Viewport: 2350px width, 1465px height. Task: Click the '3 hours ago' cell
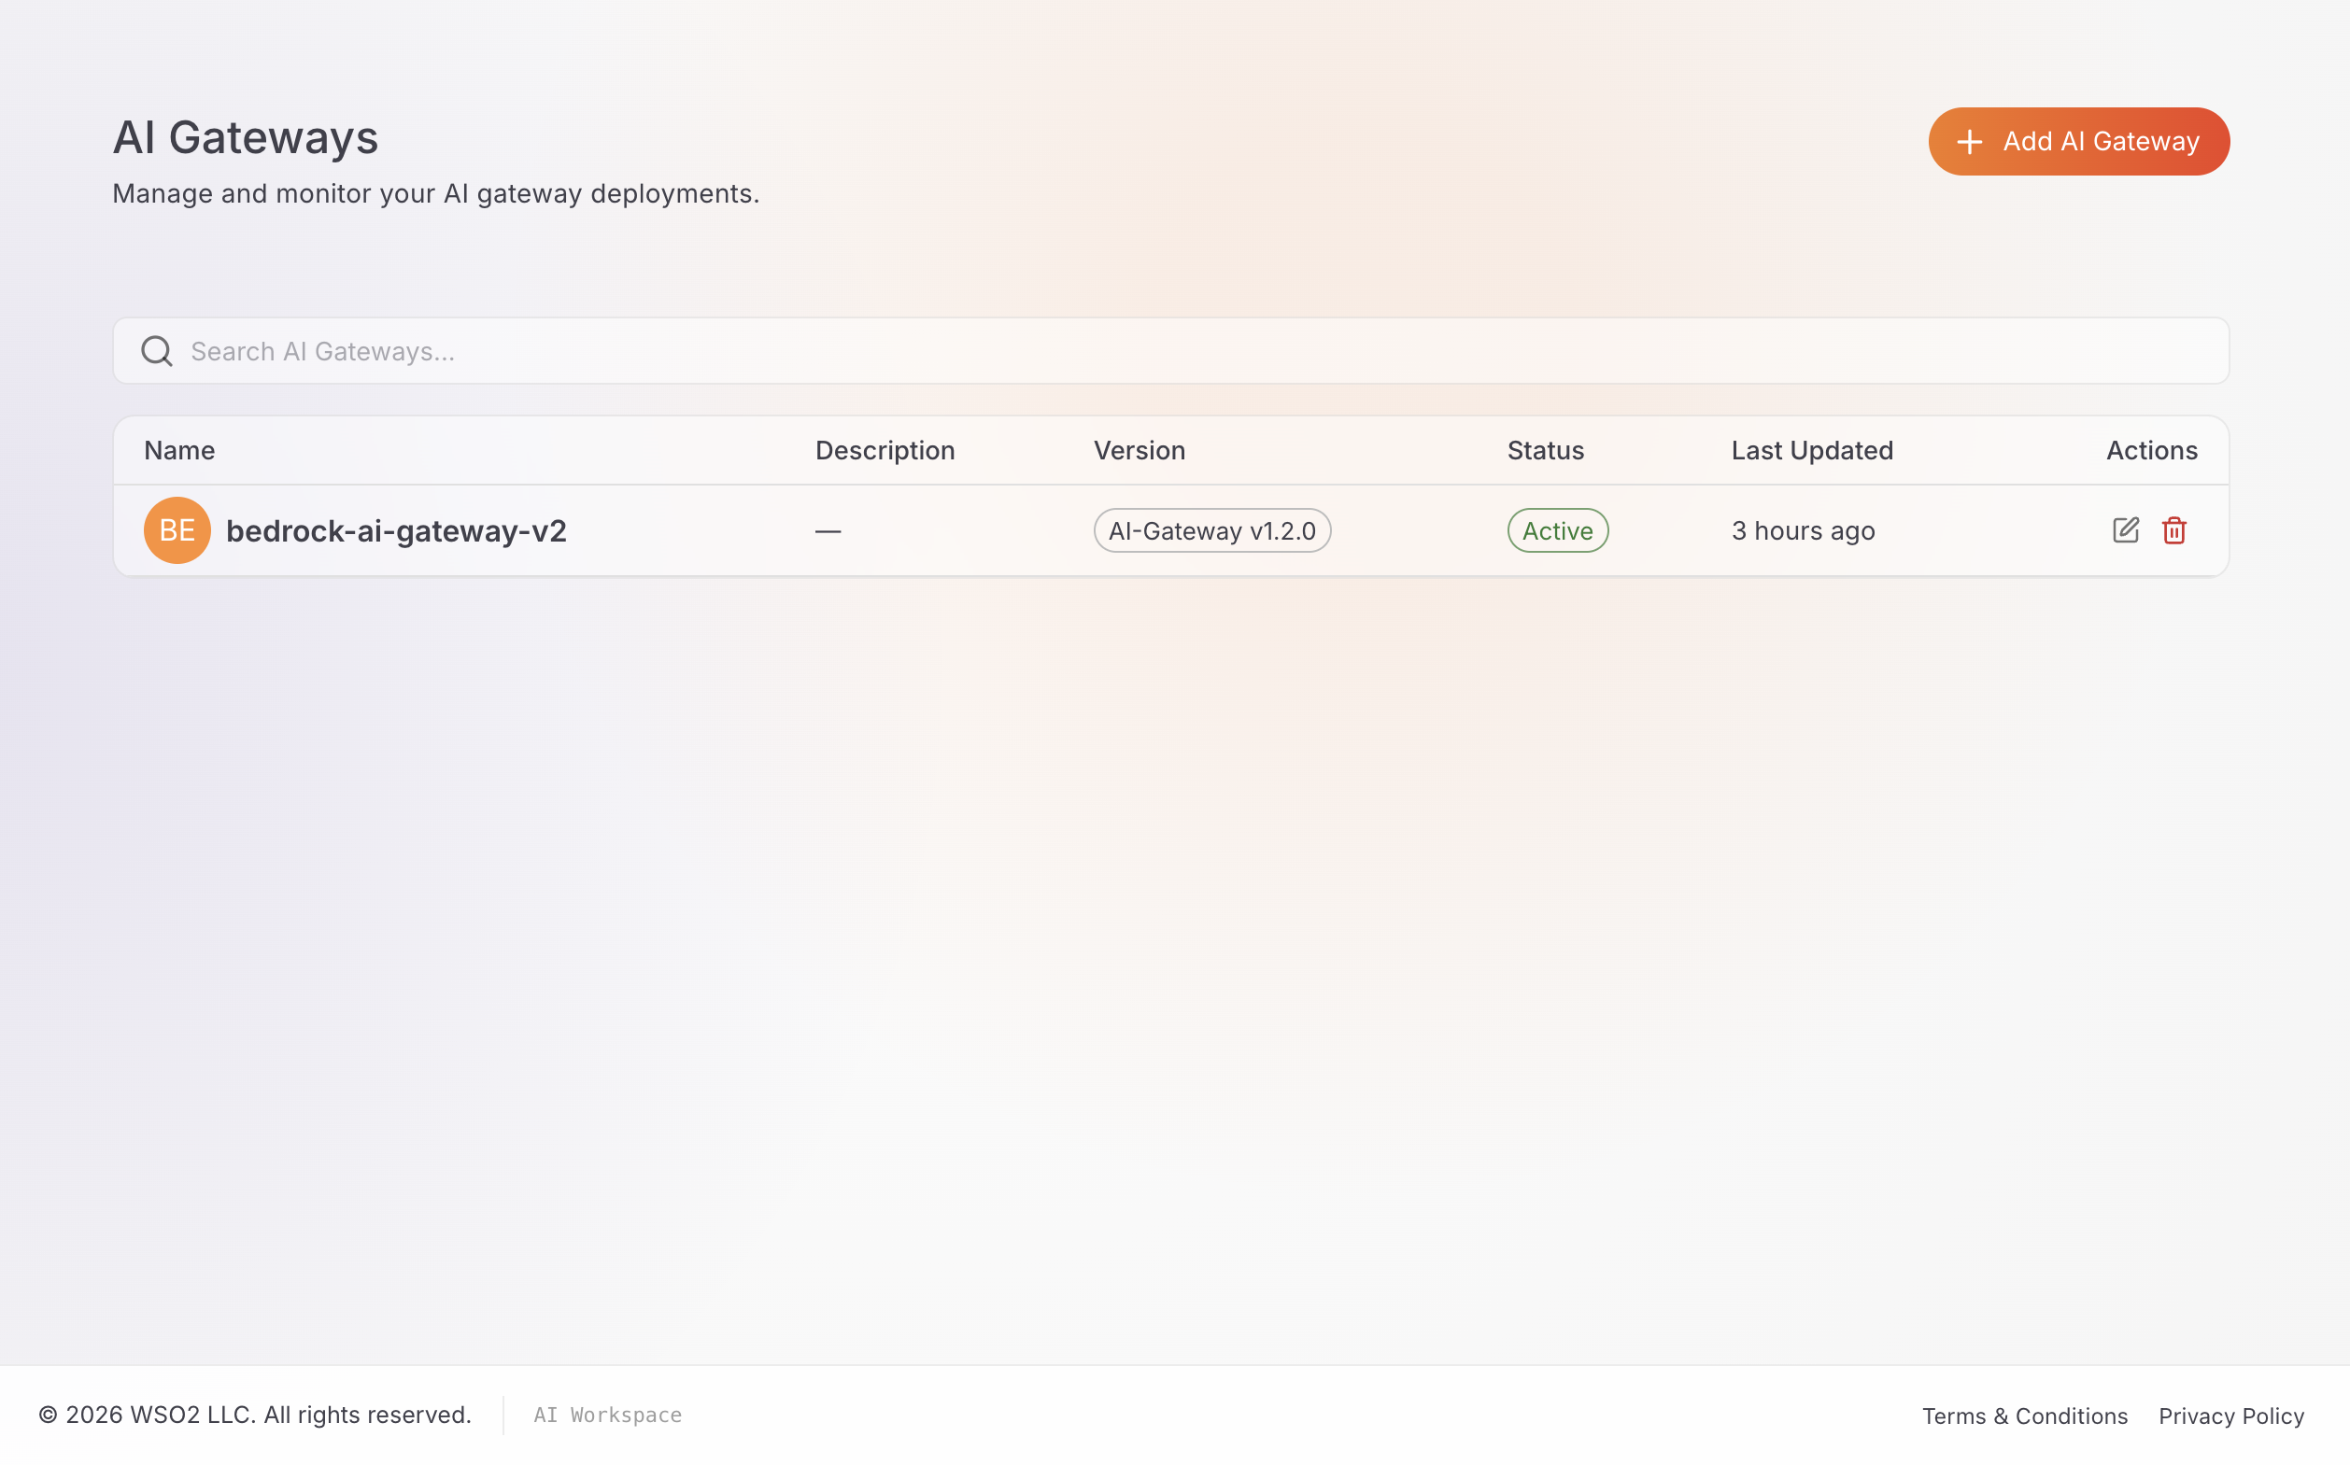click(1803, 531)
